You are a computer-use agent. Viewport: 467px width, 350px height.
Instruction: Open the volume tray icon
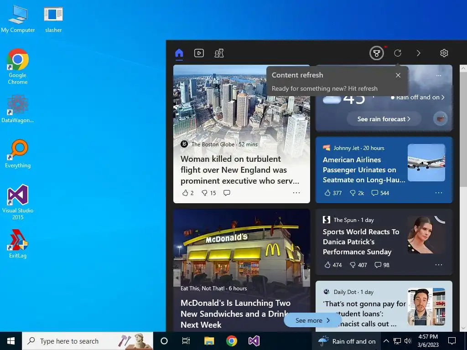408,341
